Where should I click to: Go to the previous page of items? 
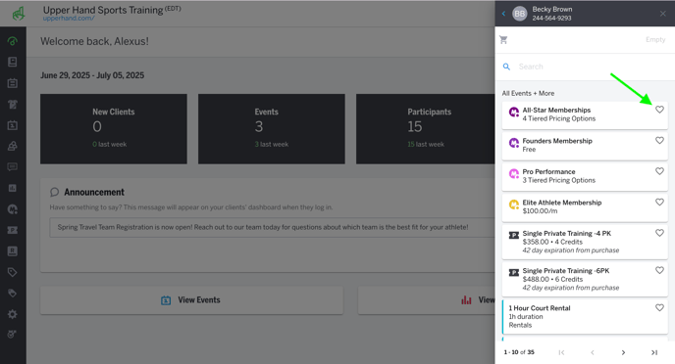[x=593, y=352]
